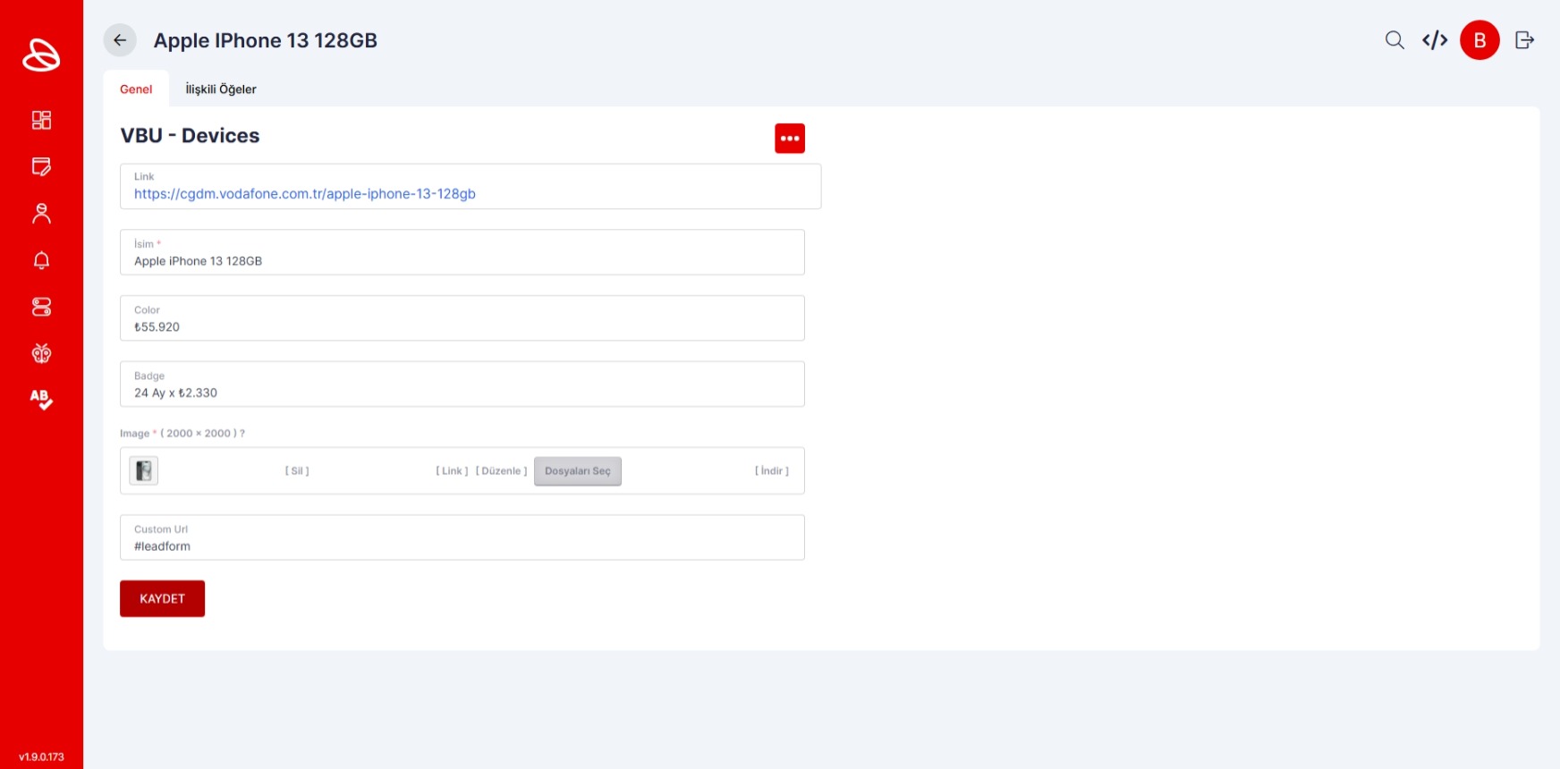Switch to the İlişkili Öğeler tab

click(221, 89)
